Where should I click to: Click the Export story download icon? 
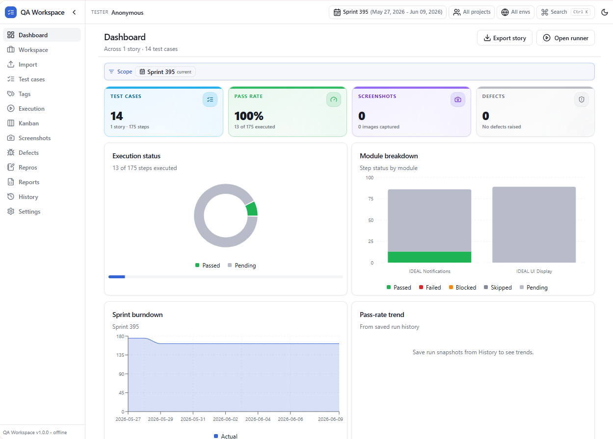pyautogui.click(x=487, y=38)
